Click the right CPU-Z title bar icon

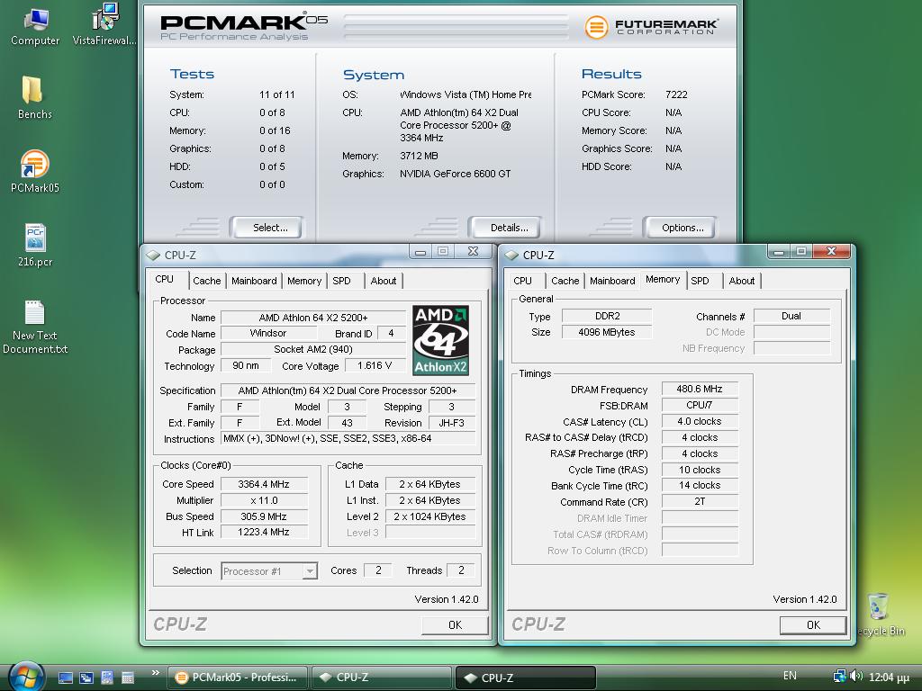click(x=511, y=255)
